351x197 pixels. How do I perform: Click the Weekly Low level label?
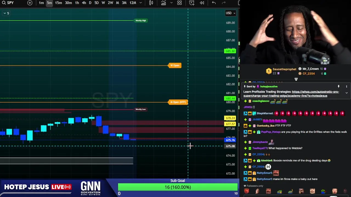coord(141,109)
